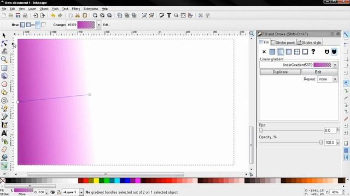Toggle create gradient on fill
This screenshot has height=196, width=350.
coord(38,25)
